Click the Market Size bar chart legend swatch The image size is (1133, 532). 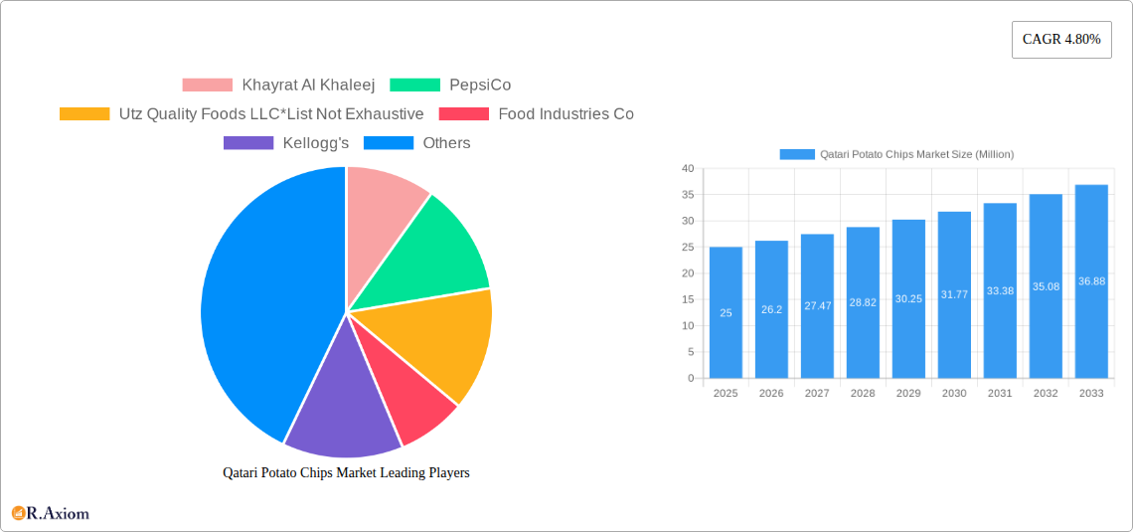[797, 154]
